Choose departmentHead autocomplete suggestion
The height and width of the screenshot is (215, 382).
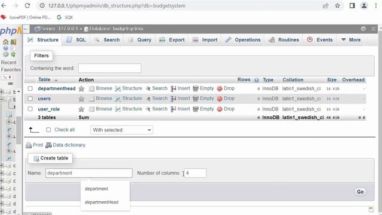tap(101, 202)
